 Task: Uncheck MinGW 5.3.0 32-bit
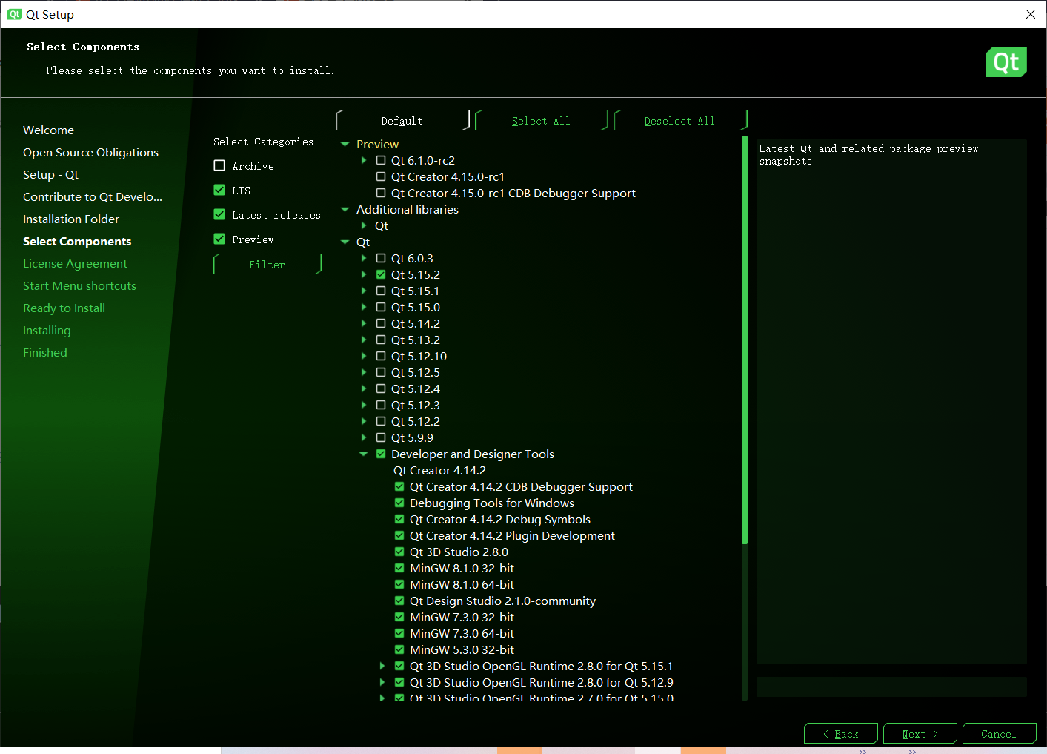(x=399, y=649)
